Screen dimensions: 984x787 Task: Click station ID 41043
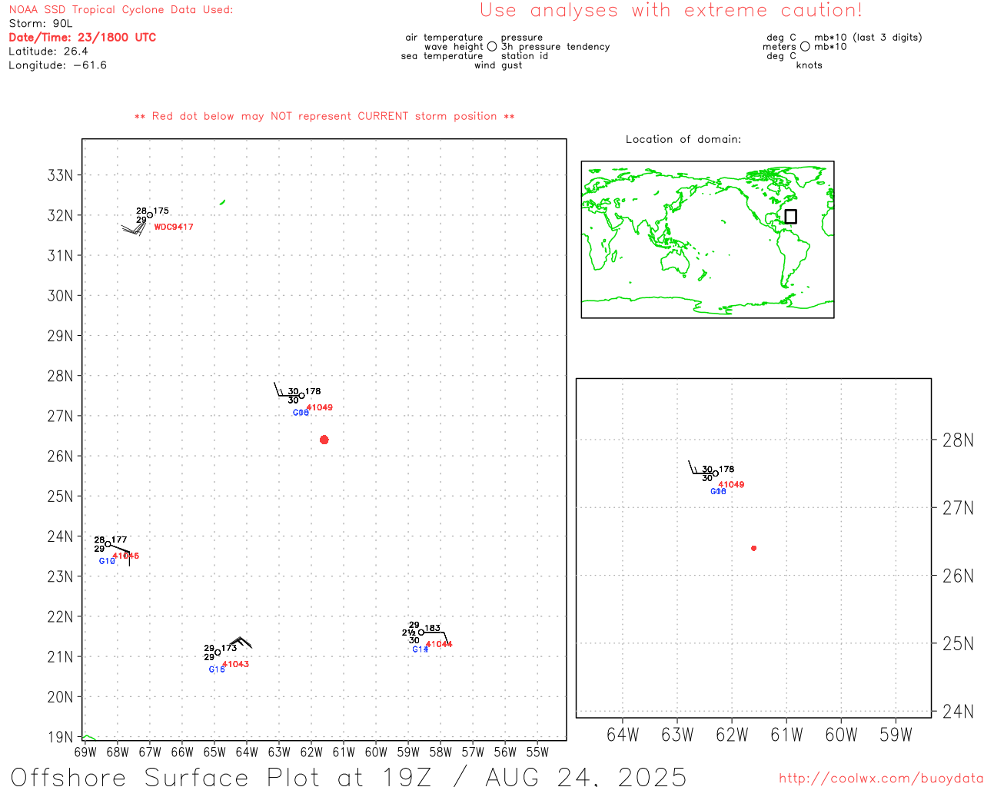pos(235,664)
